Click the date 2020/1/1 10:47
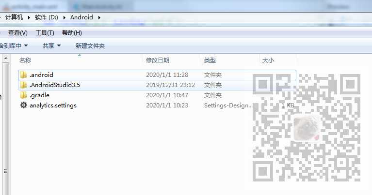The width and height of the screenshot is (372, 195). click(x=167, y=95)
